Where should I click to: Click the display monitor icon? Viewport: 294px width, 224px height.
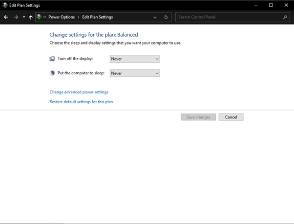[52, 59]
